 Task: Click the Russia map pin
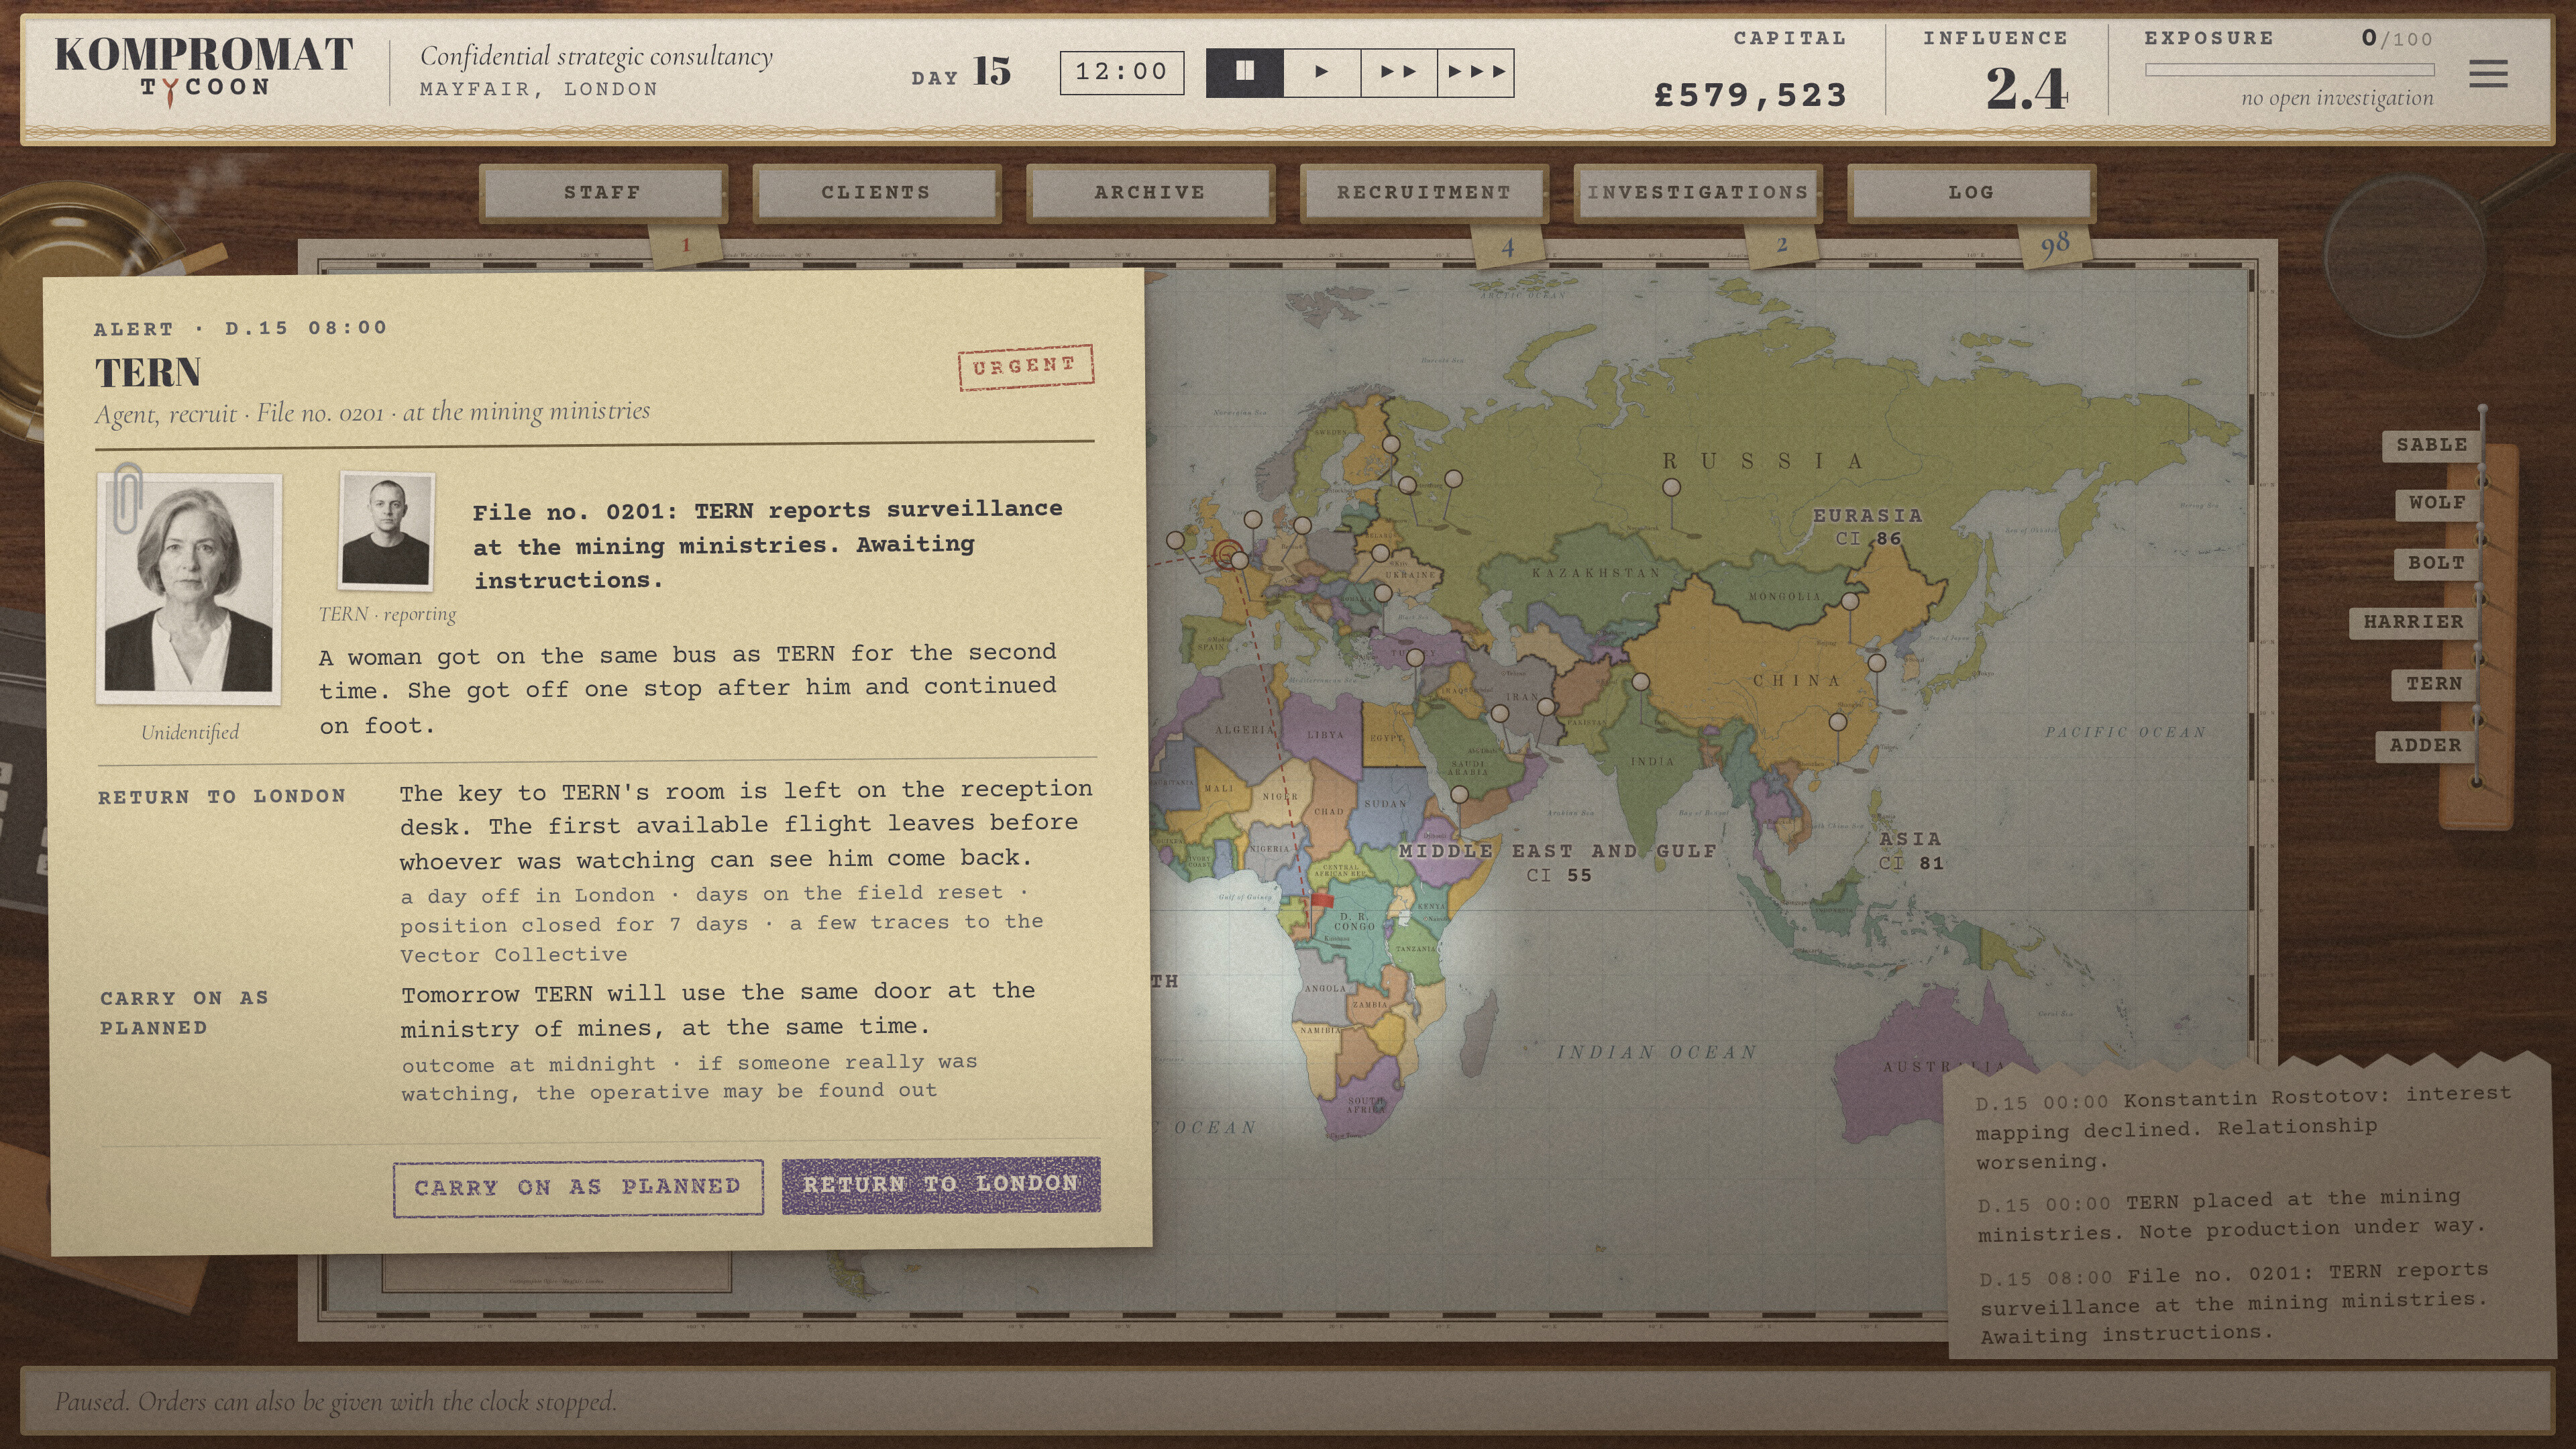[1671, 488]
